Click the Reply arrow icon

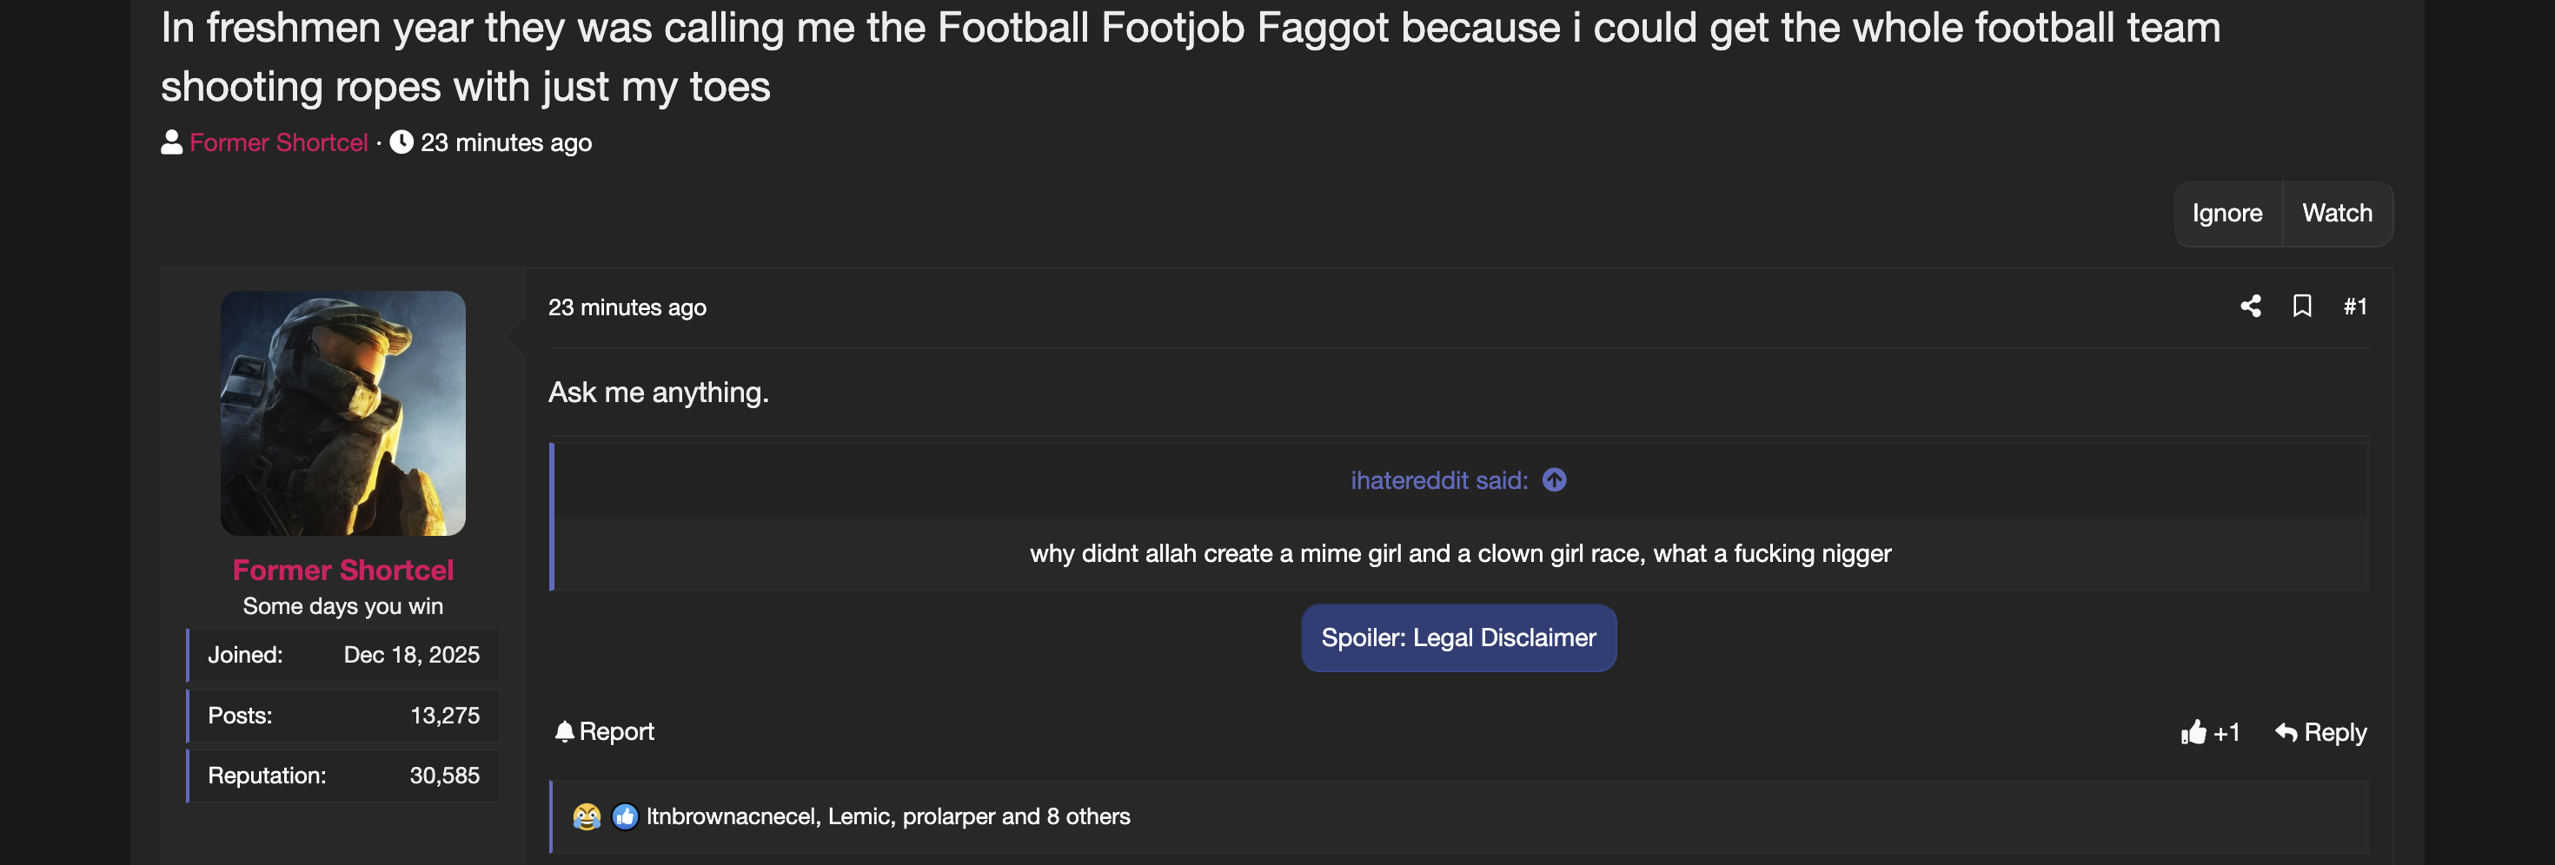point(2286,732)
